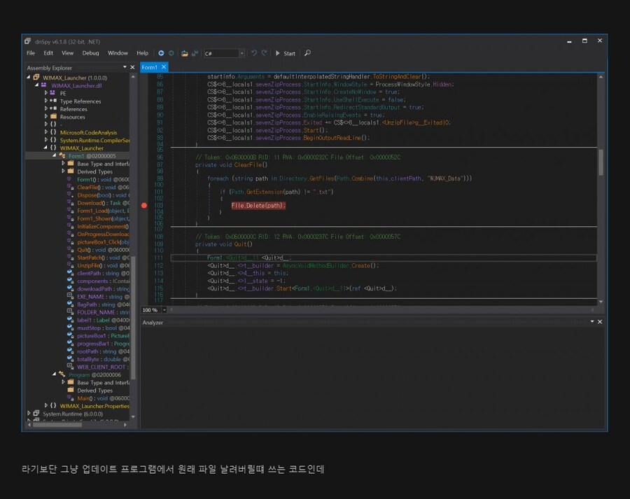Collapse the Form1 class node
The image size is (630, 499).
click(54, 155)
